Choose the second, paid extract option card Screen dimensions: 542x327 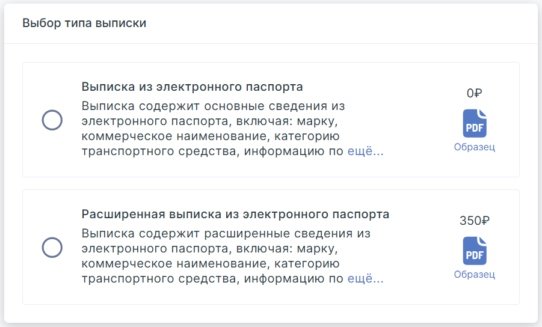[x=271, y=247]
